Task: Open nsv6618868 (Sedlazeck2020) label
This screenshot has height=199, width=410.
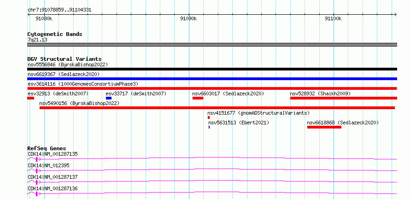Action: coord(343,123)
